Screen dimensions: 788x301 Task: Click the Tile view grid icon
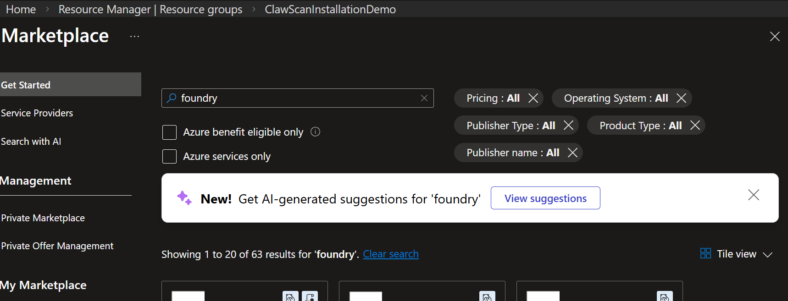[705, 253]
